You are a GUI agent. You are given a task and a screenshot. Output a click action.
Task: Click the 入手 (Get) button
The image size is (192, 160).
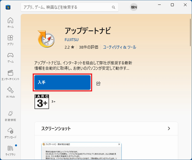point(62,82)
